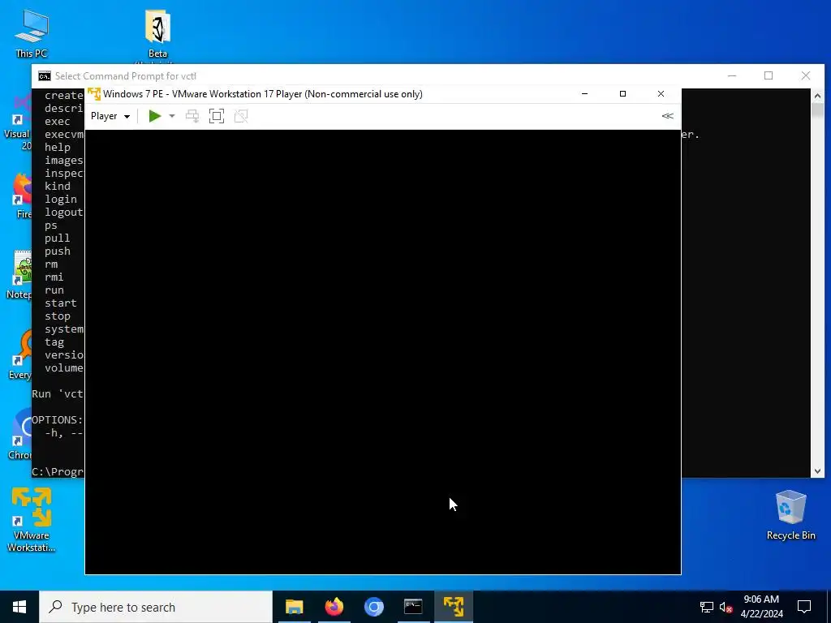
Task: Maximize the VMware Player window
Action: (x=622, y=94)
